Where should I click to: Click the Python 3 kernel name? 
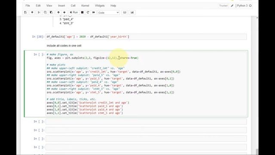pyautogui.click(x=242, y=6)
